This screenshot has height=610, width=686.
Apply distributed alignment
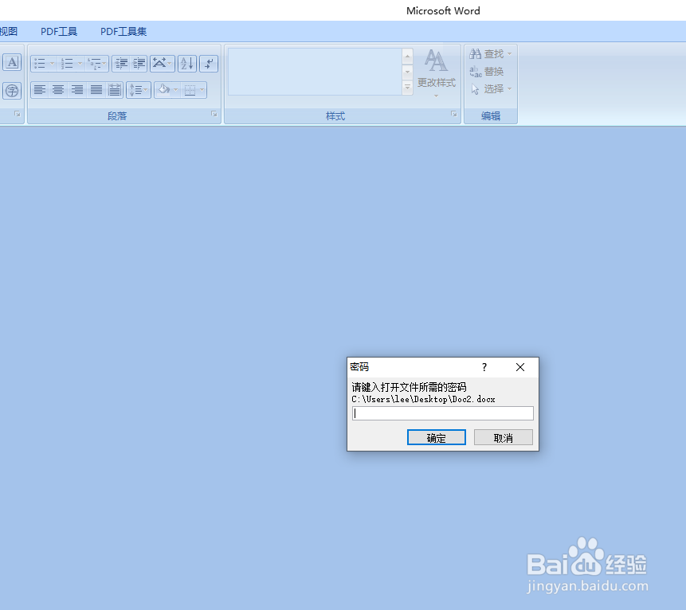115,90
